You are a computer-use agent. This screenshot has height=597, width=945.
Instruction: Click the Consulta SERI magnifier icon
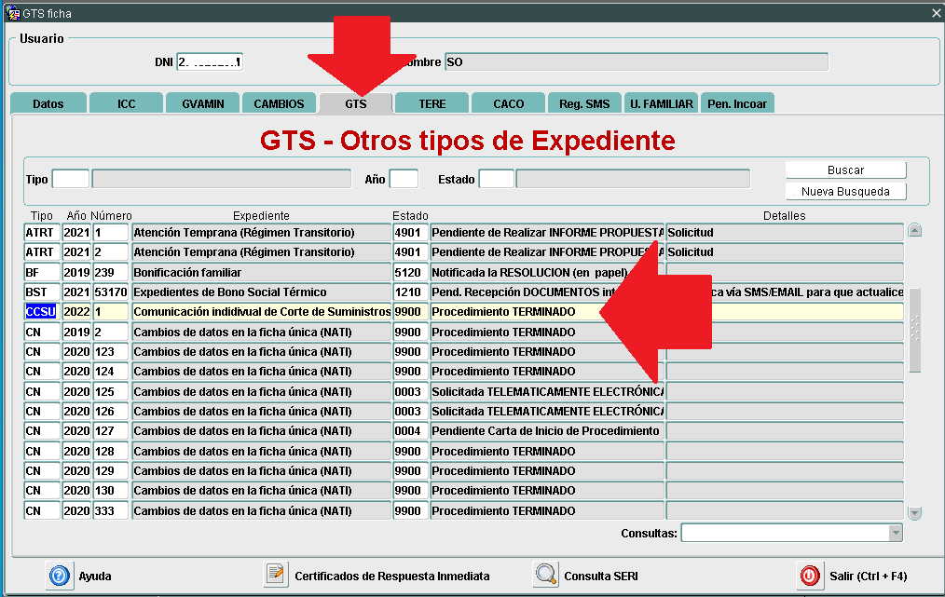(546, 576)
